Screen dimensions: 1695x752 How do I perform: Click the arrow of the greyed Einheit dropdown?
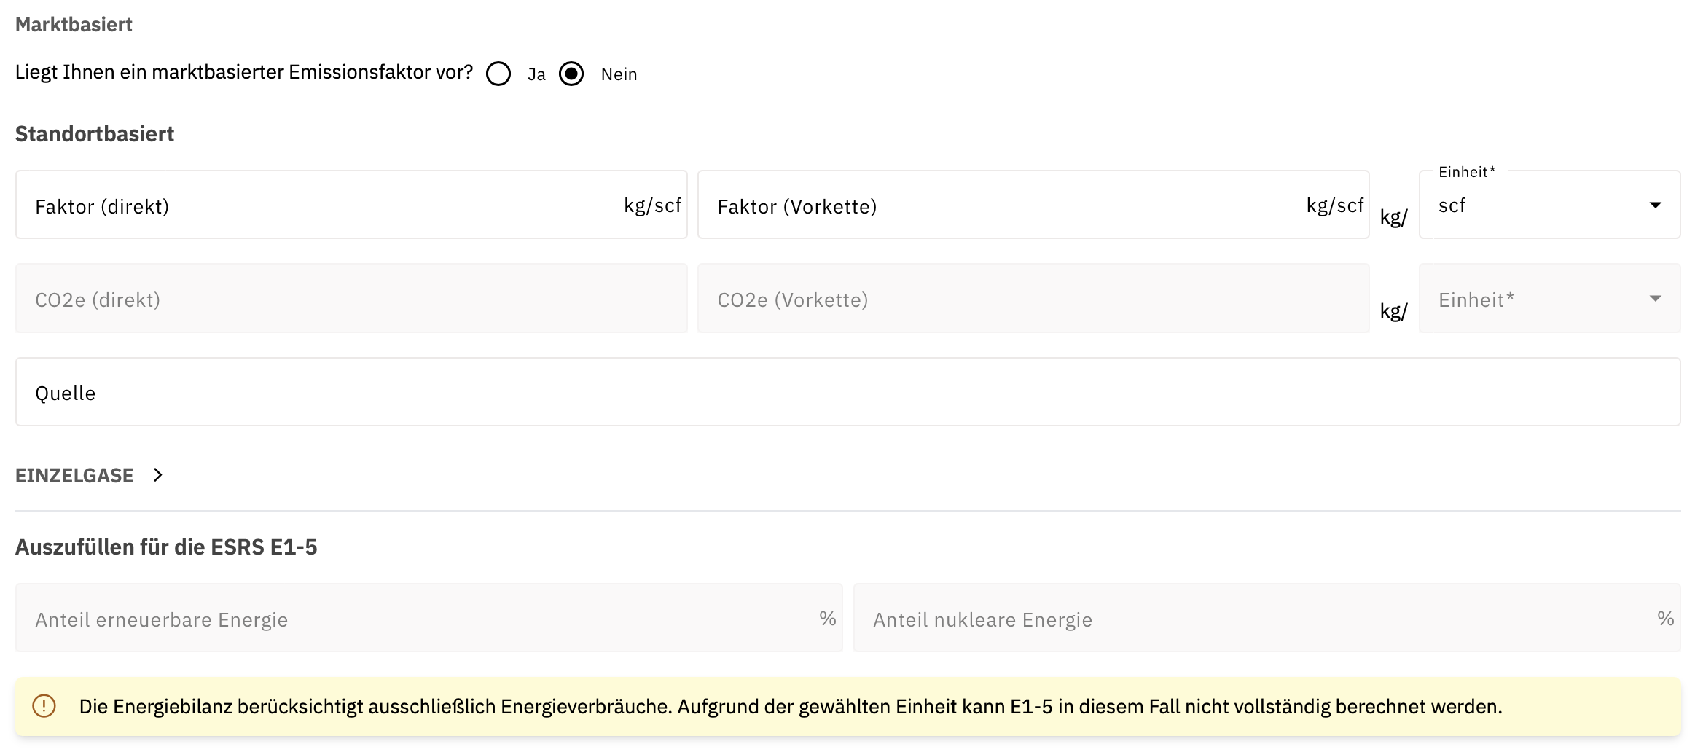coord(1655,299)
